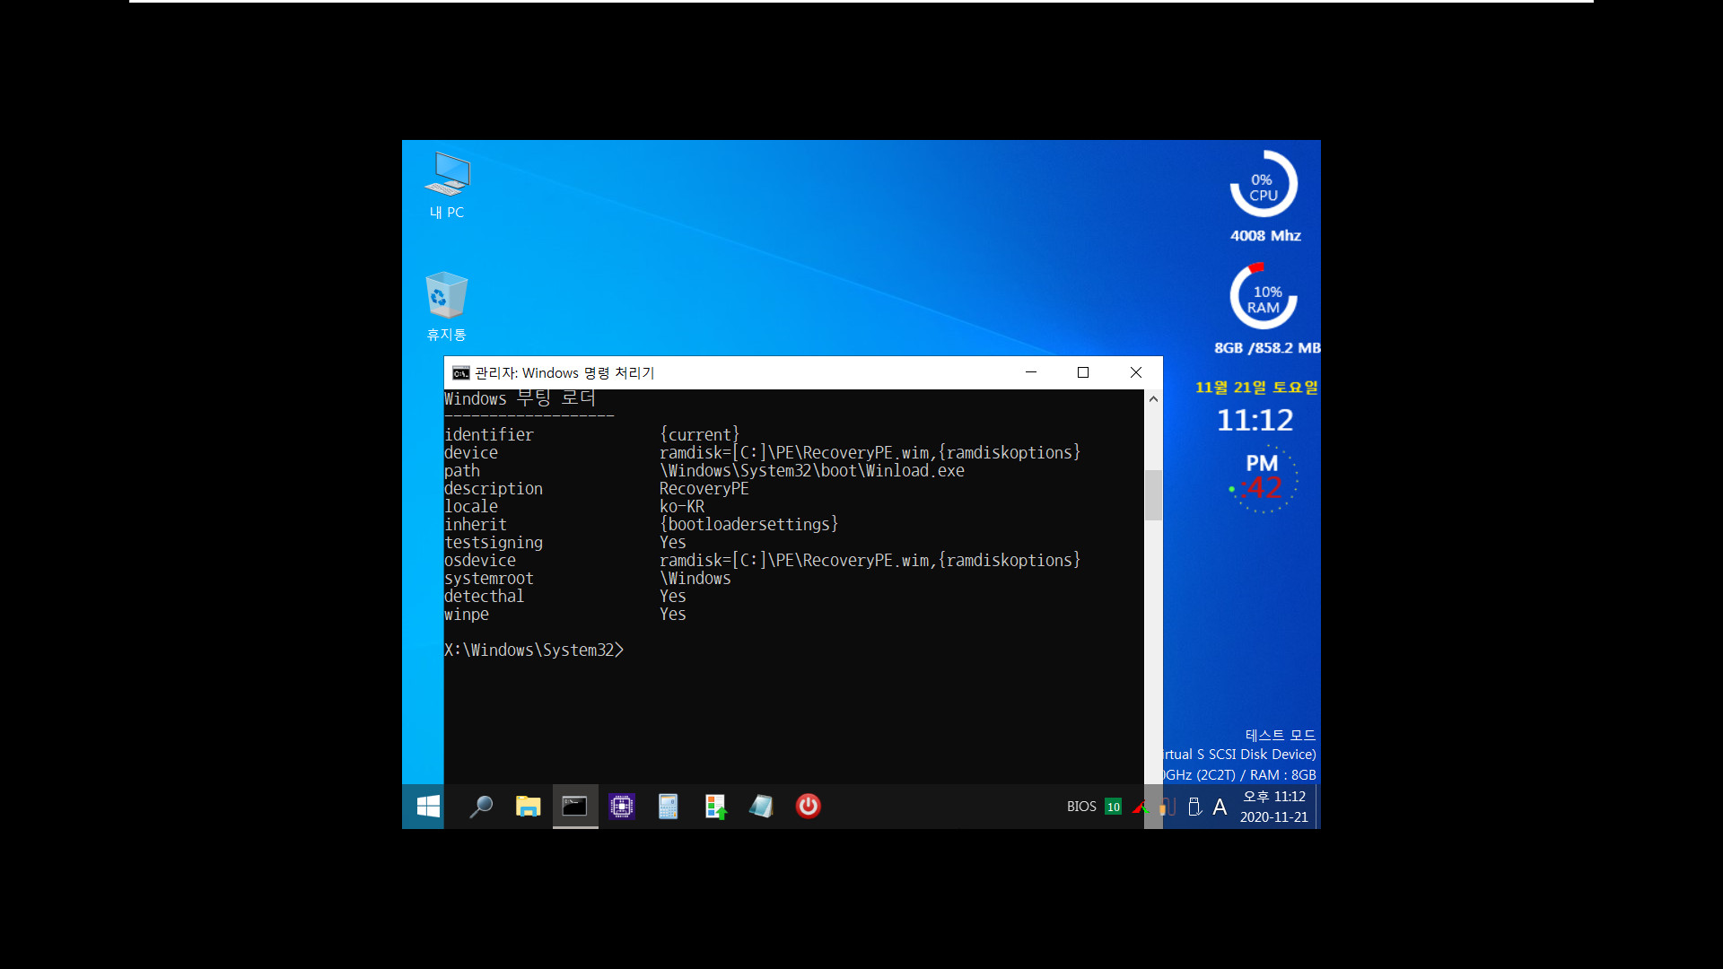Select the 휴지통 recycle bin icon
Viewport: 1723px width, 969px height.
pos(447,307)
